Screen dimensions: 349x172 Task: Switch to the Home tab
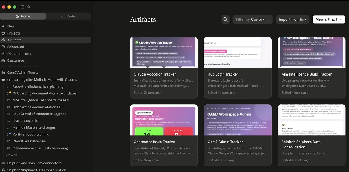point(23,16)
